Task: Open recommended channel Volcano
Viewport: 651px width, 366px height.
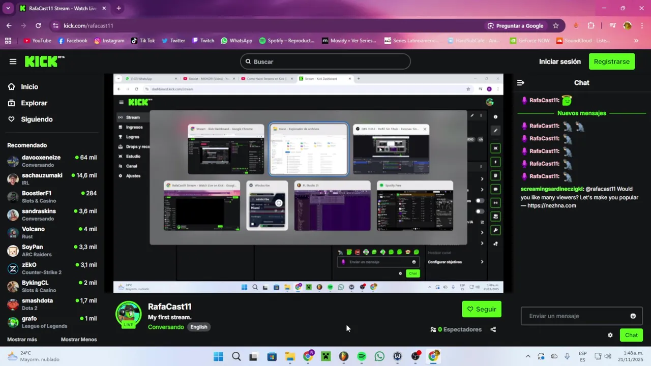Action: (52, 232)
